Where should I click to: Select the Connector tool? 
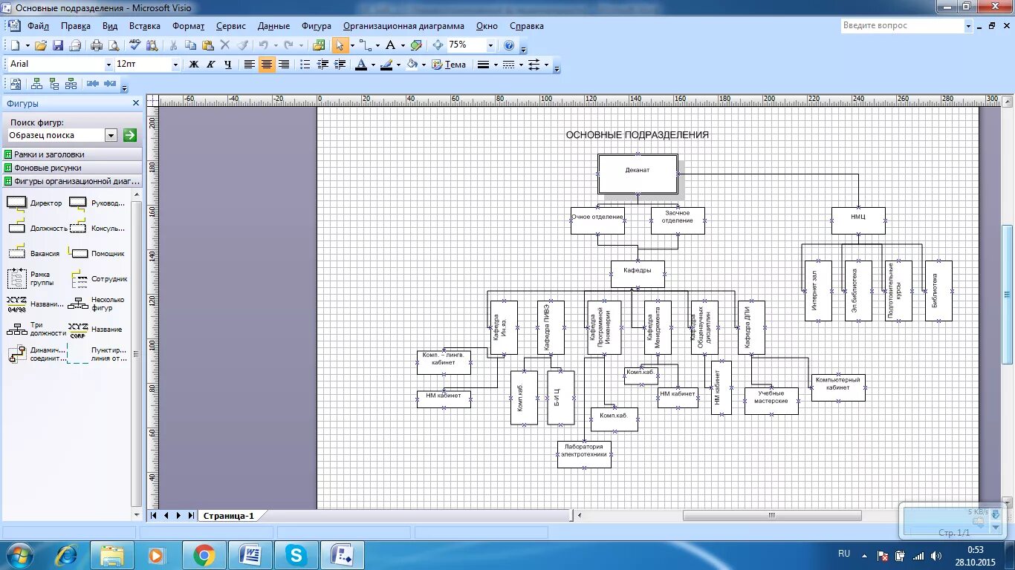point(365,45)
